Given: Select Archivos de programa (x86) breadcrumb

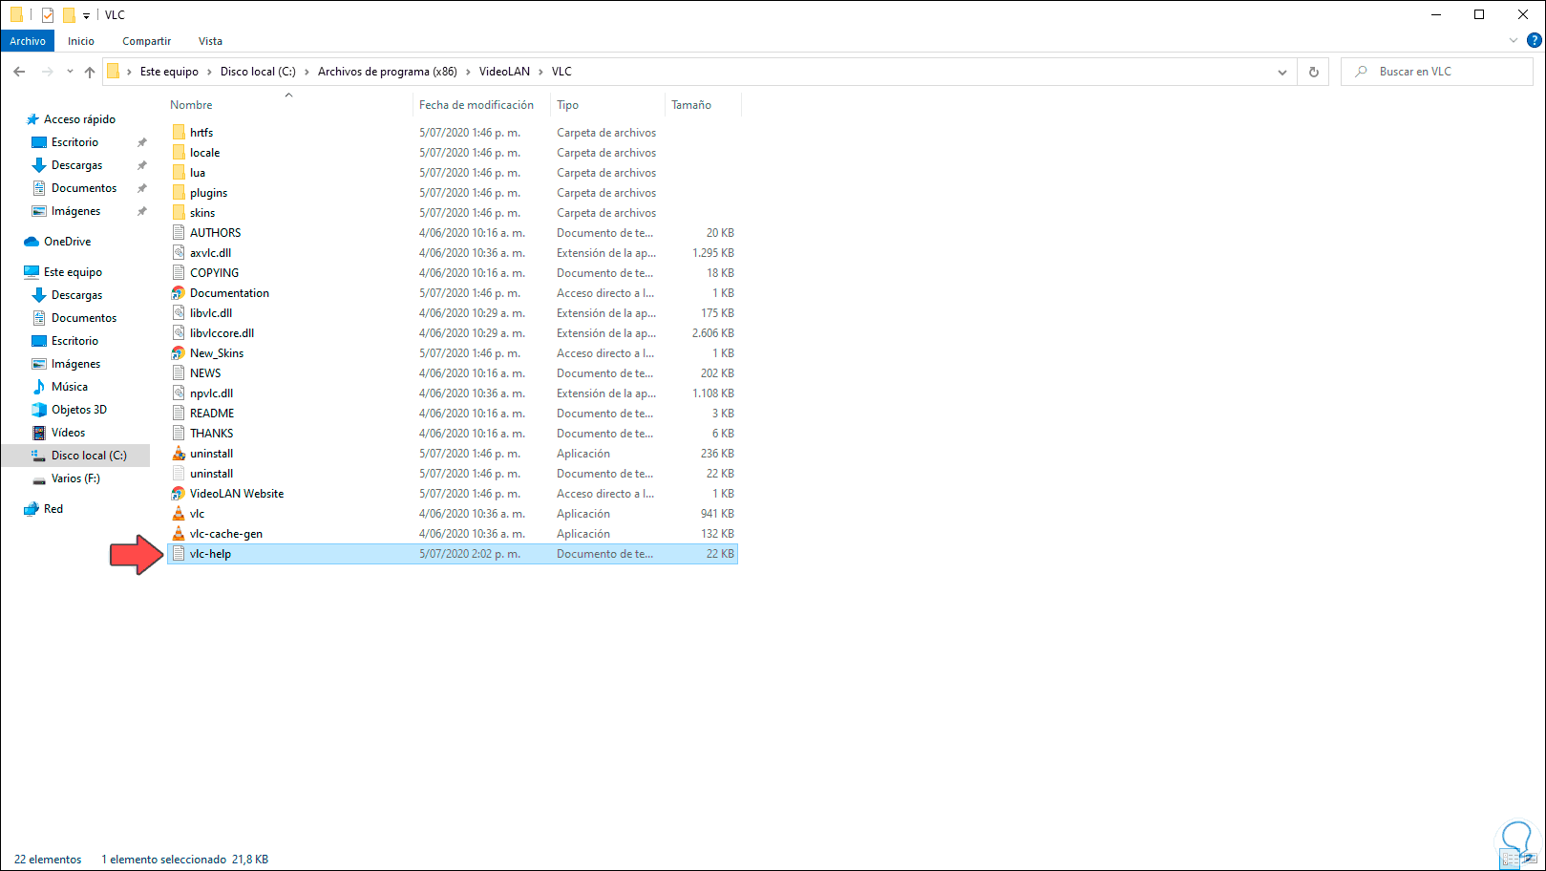Looking at the screenshot, I should [x=388, y=72].
